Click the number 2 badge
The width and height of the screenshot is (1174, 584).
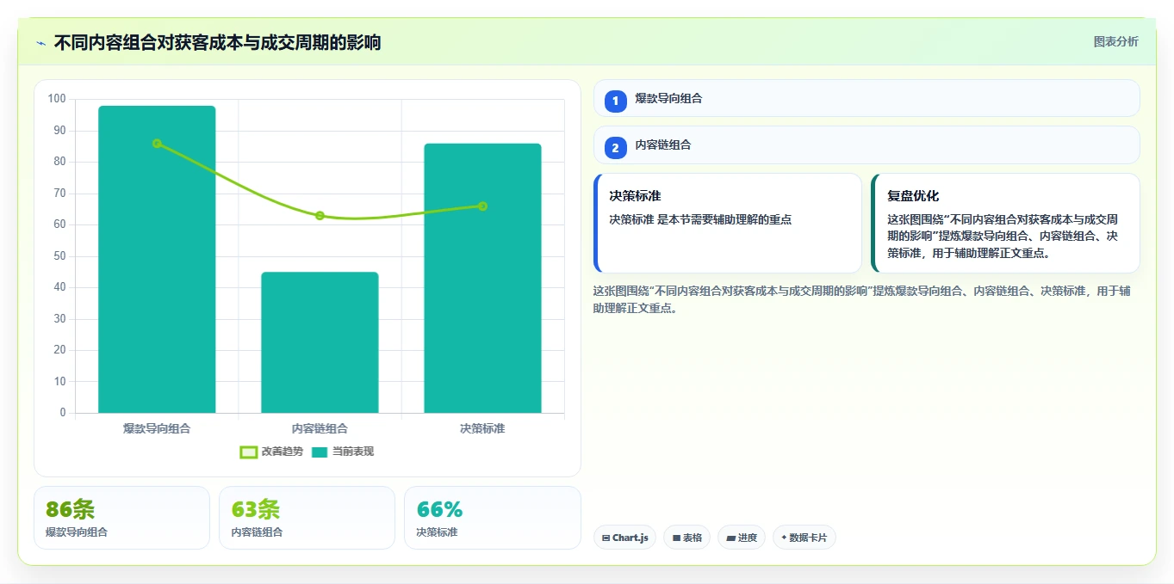(x=615, y=148)
